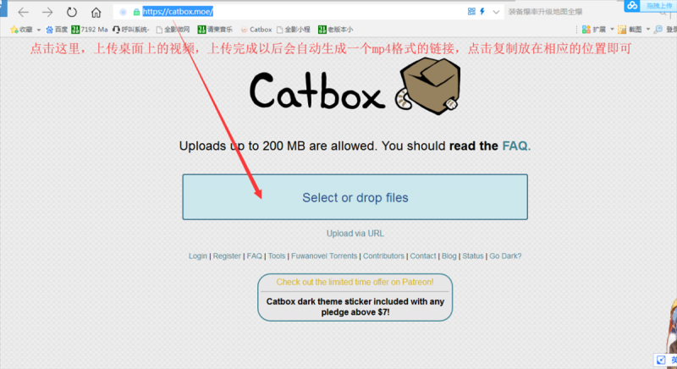Open the browser home page icon
677x369 pixels.
tap(96, 12)
